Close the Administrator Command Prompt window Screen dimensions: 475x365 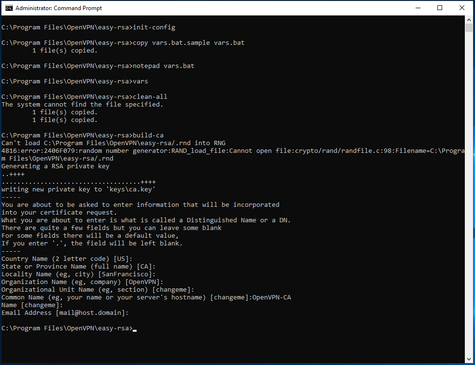pyautogui.click(x=462, y=8)
